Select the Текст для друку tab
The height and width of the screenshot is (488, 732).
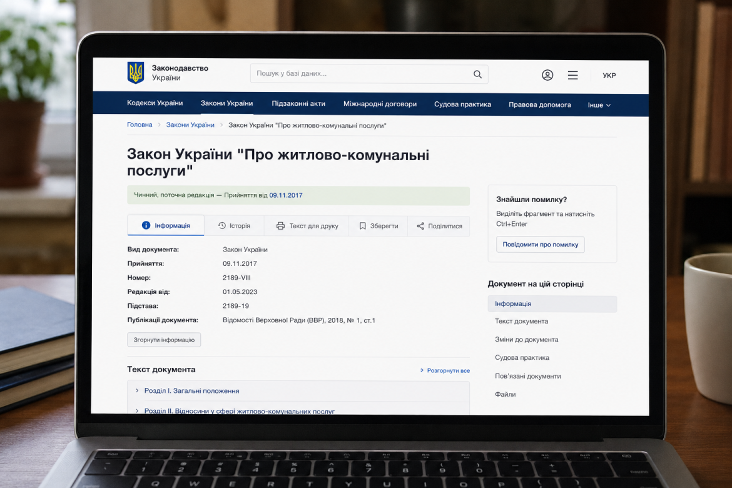[307, 226]
